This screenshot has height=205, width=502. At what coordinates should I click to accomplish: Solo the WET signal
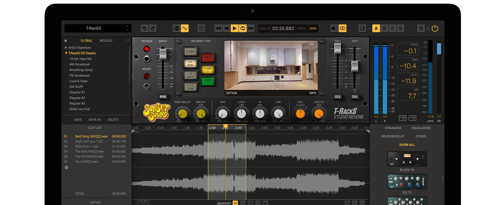(x=355, y=97)
